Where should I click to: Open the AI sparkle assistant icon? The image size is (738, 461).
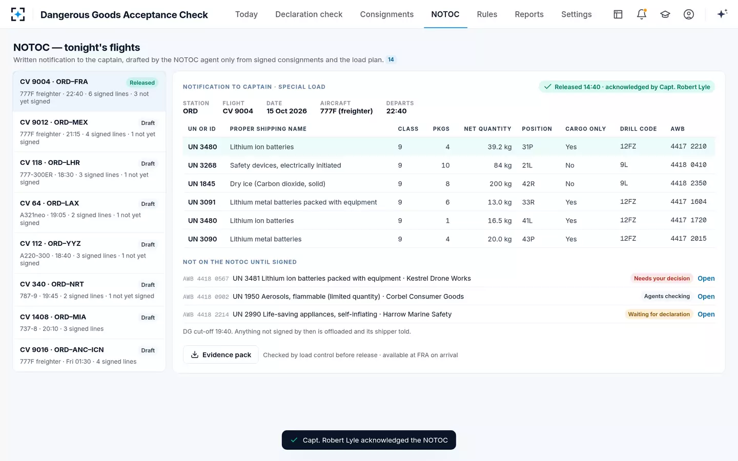tap(722, 14)
